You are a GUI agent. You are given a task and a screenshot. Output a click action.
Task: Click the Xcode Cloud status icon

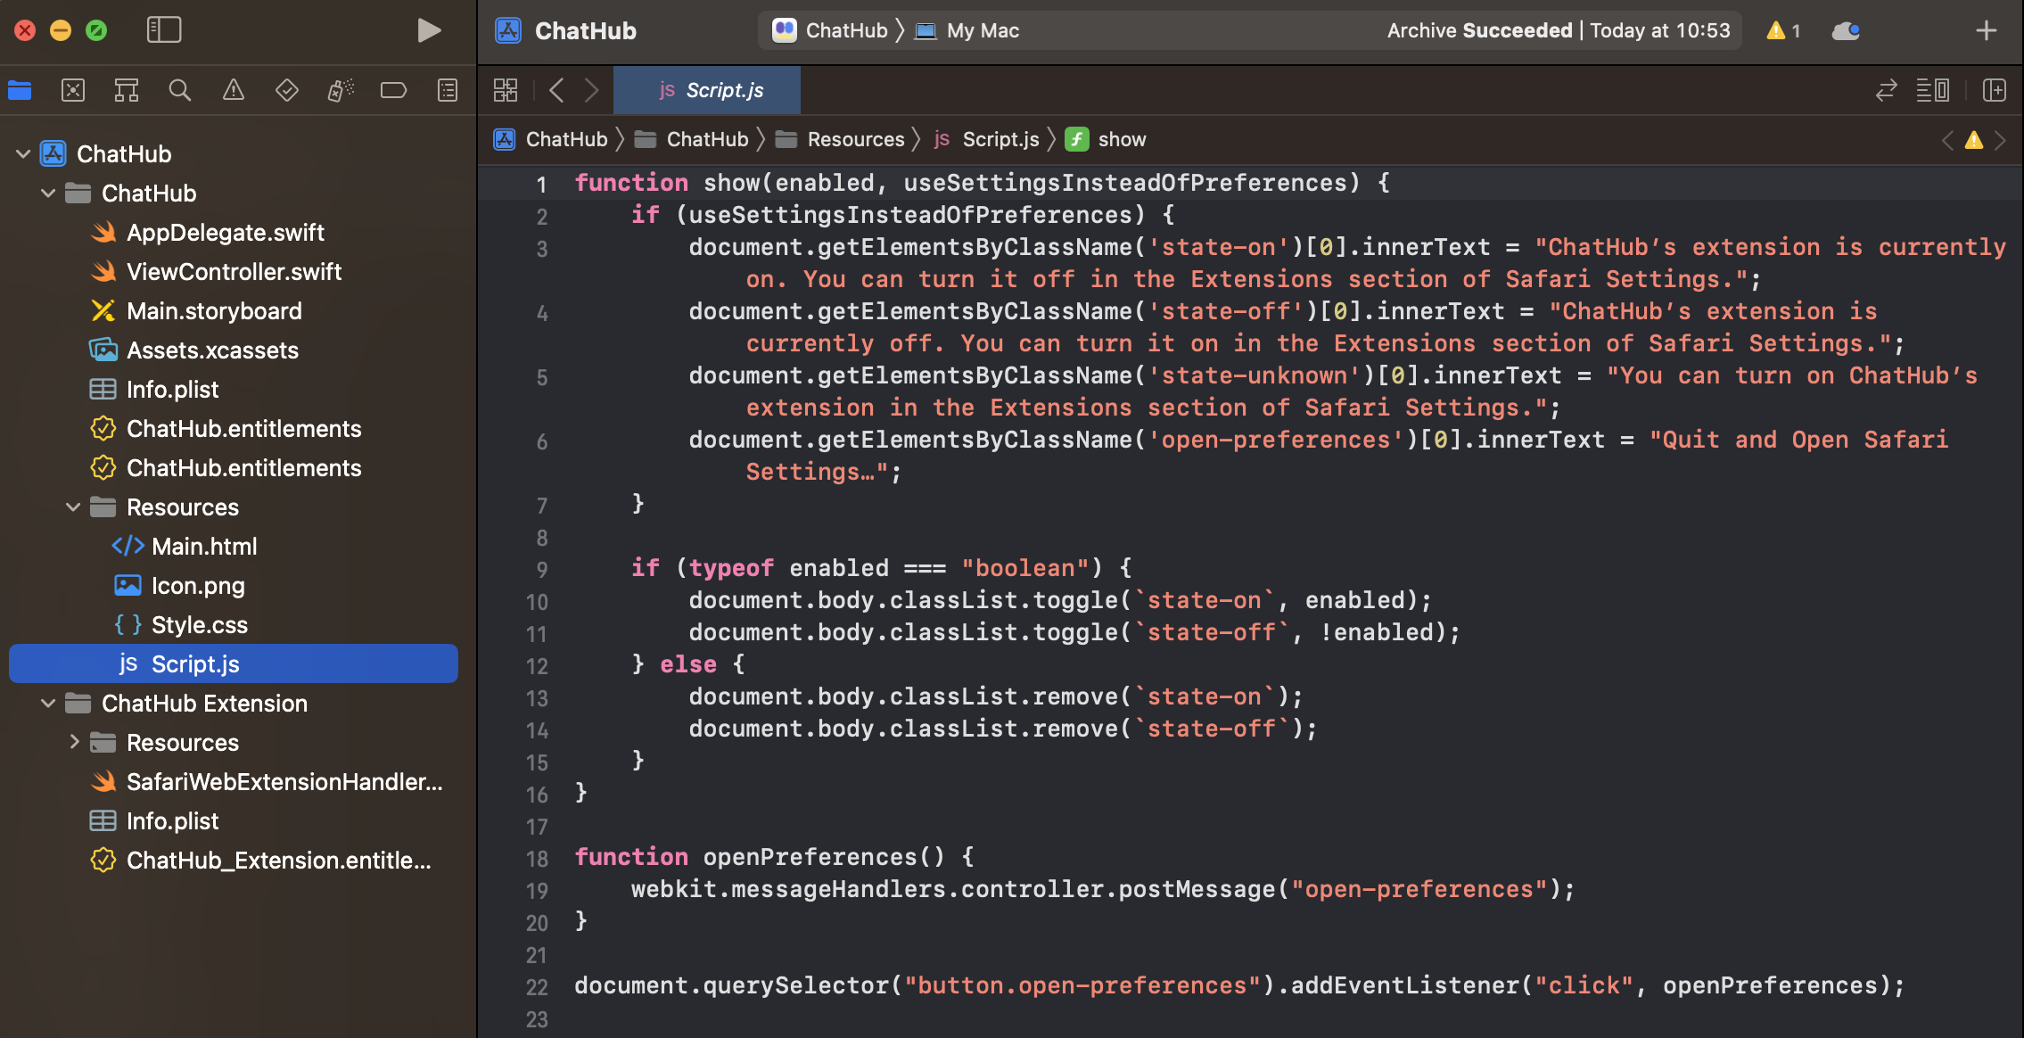pos(1845,31)
